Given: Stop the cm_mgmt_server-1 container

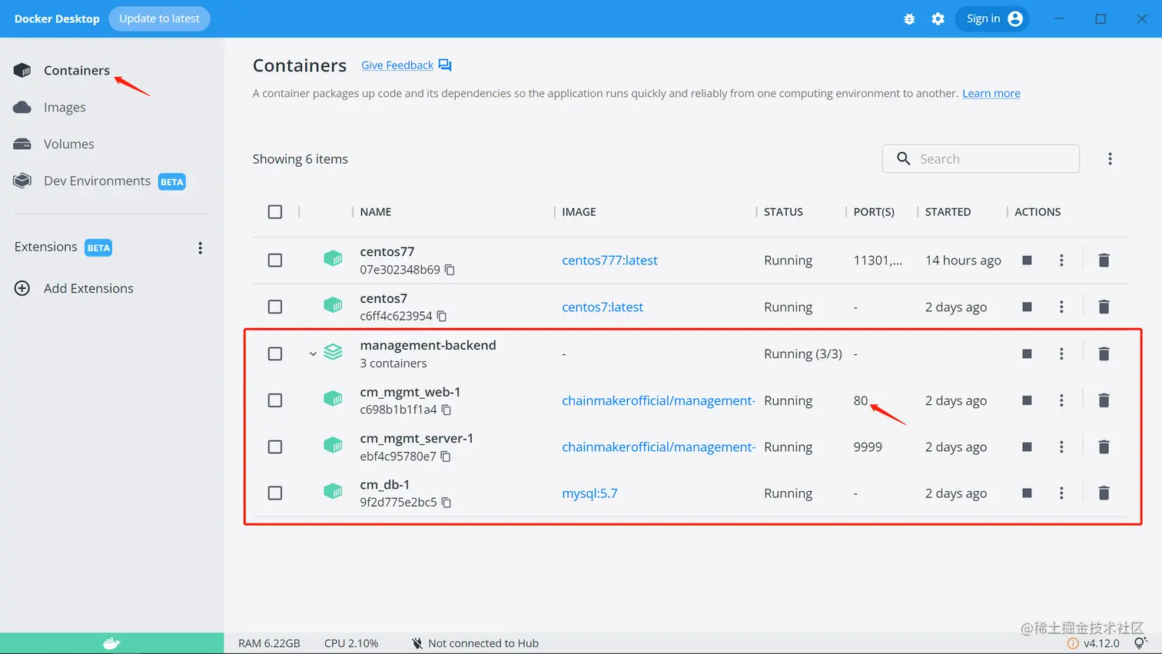Looking at the screenshot, I should click(x=1027, y=447).
